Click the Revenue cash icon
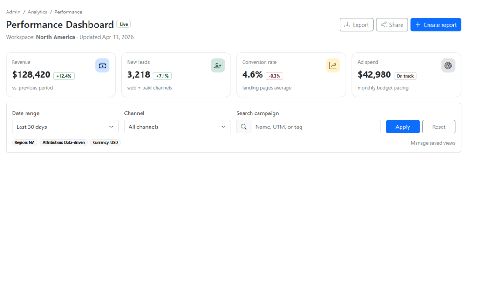 [x=102, y=66]
